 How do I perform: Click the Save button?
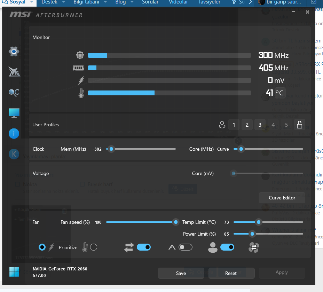coord(181,273)
